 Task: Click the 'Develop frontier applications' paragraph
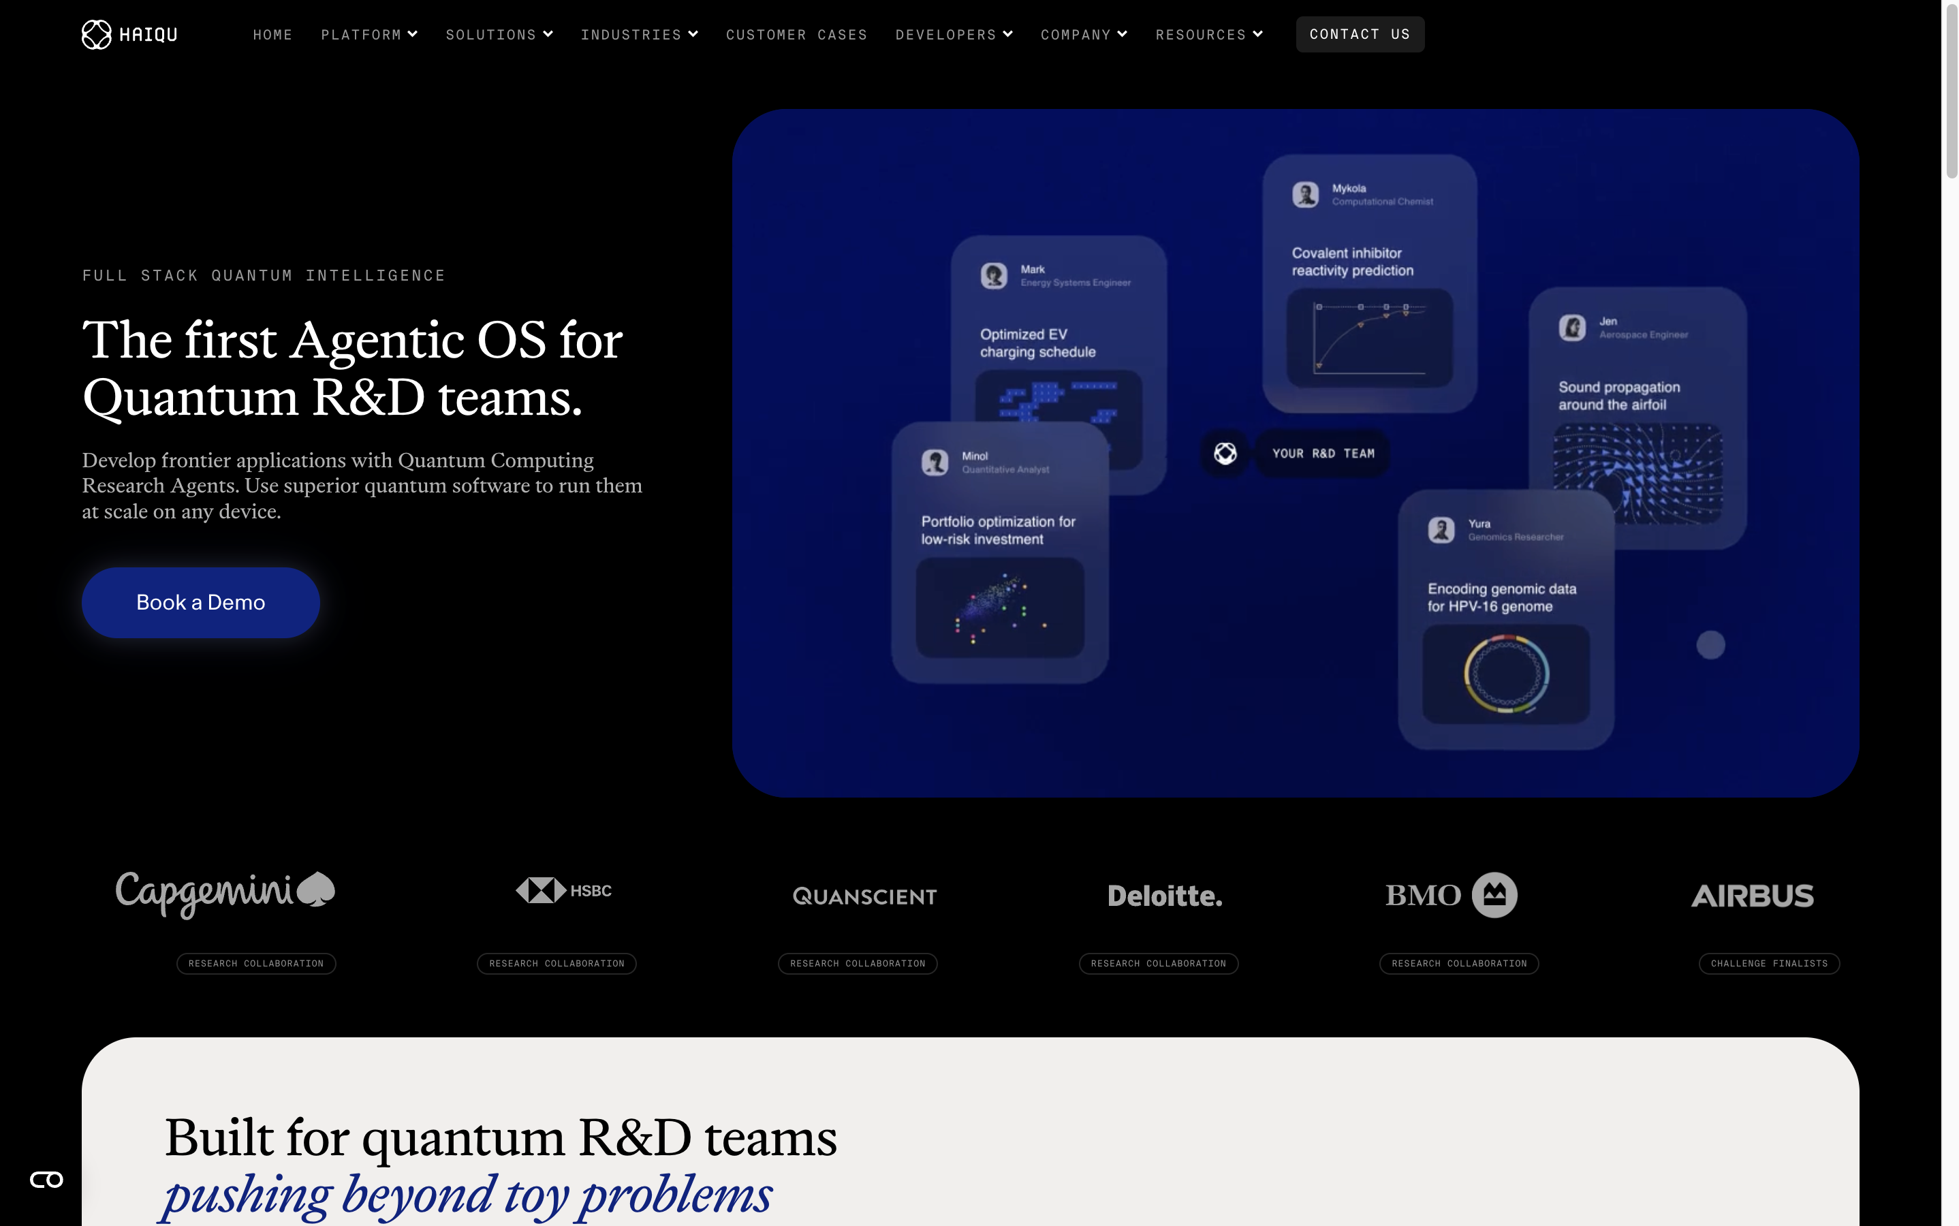362,486
